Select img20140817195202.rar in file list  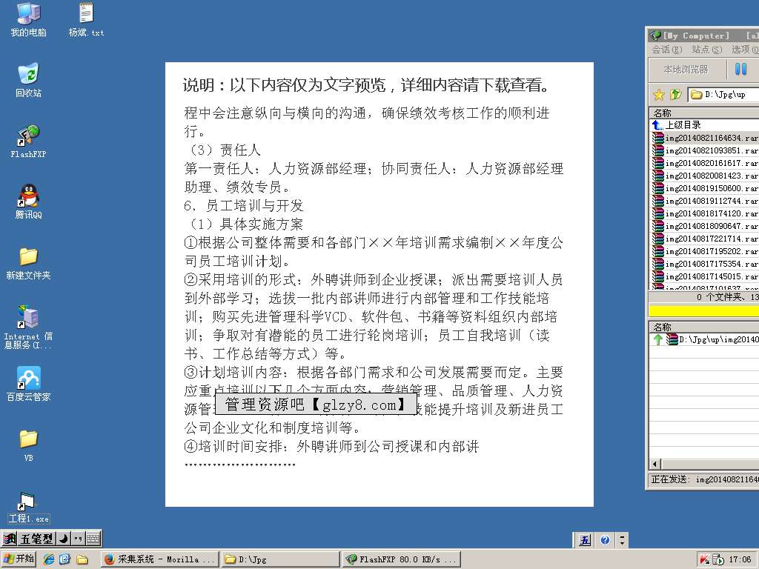coord(705,251)
